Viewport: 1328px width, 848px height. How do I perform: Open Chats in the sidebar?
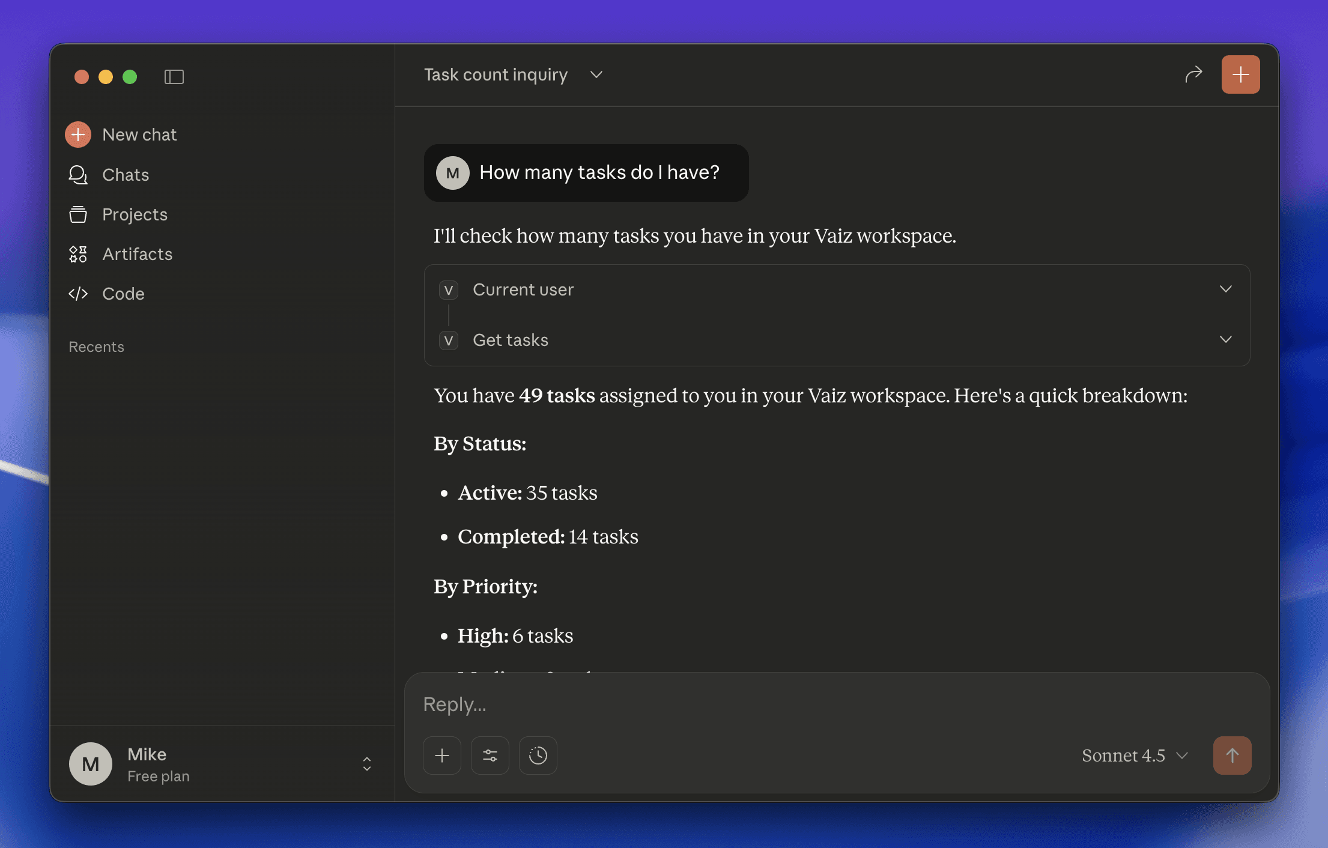pos(125,175)
